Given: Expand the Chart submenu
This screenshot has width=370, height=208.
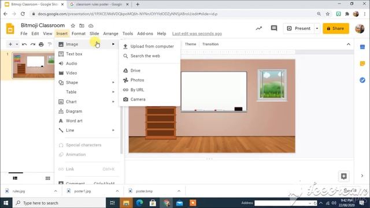Looking at the screenshot, I should pyautogui.click(x=113, y=102).
